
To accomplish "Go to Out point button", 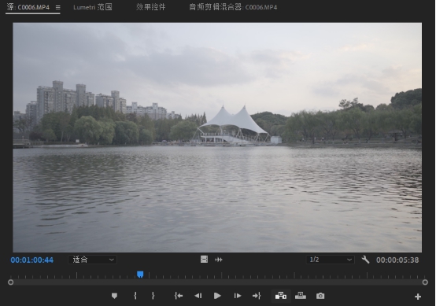I will pos(257,296).
